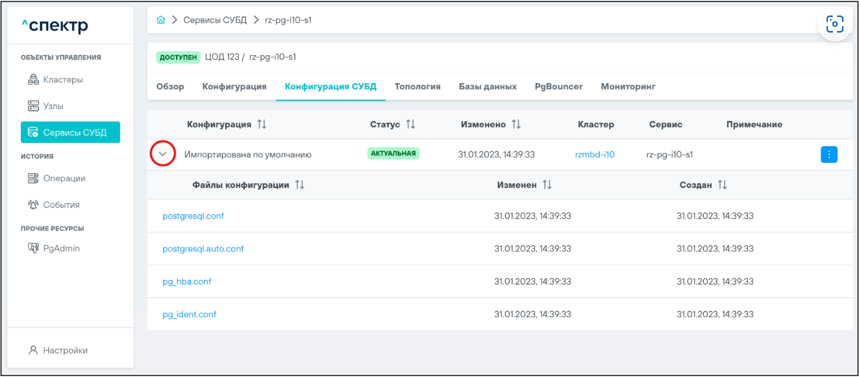Collapse the Импортирована по умолчанию row

point(163,154)
